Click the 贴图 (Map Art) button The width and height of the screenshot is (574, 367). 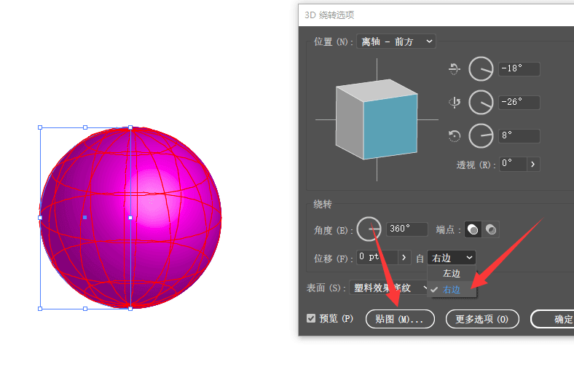click(x=400, y=319)
